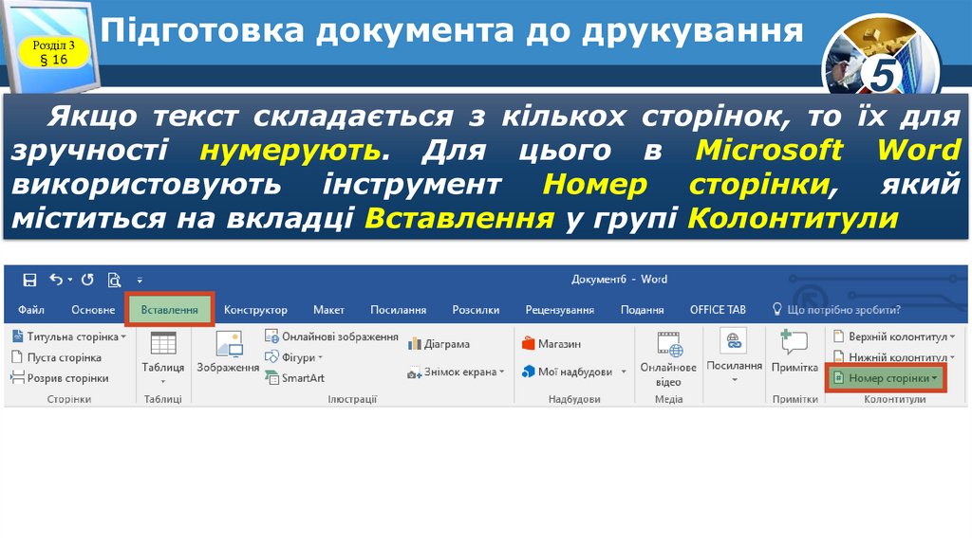Click the Надбудови group label
The width and height of the screenshot is (972, 544).
pos(574,399)
